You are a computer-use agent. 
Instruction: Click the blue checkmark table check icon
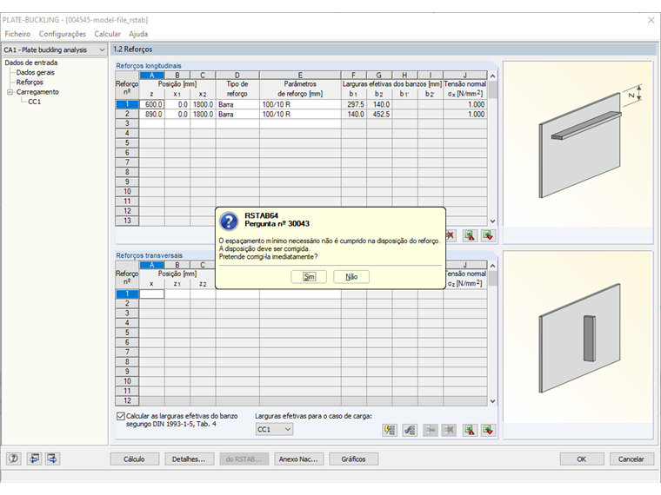[410, 430]
